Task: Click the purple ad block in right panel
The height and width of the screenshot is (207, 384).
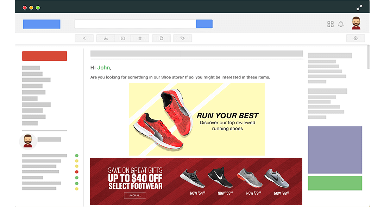Action: (335, 150)
